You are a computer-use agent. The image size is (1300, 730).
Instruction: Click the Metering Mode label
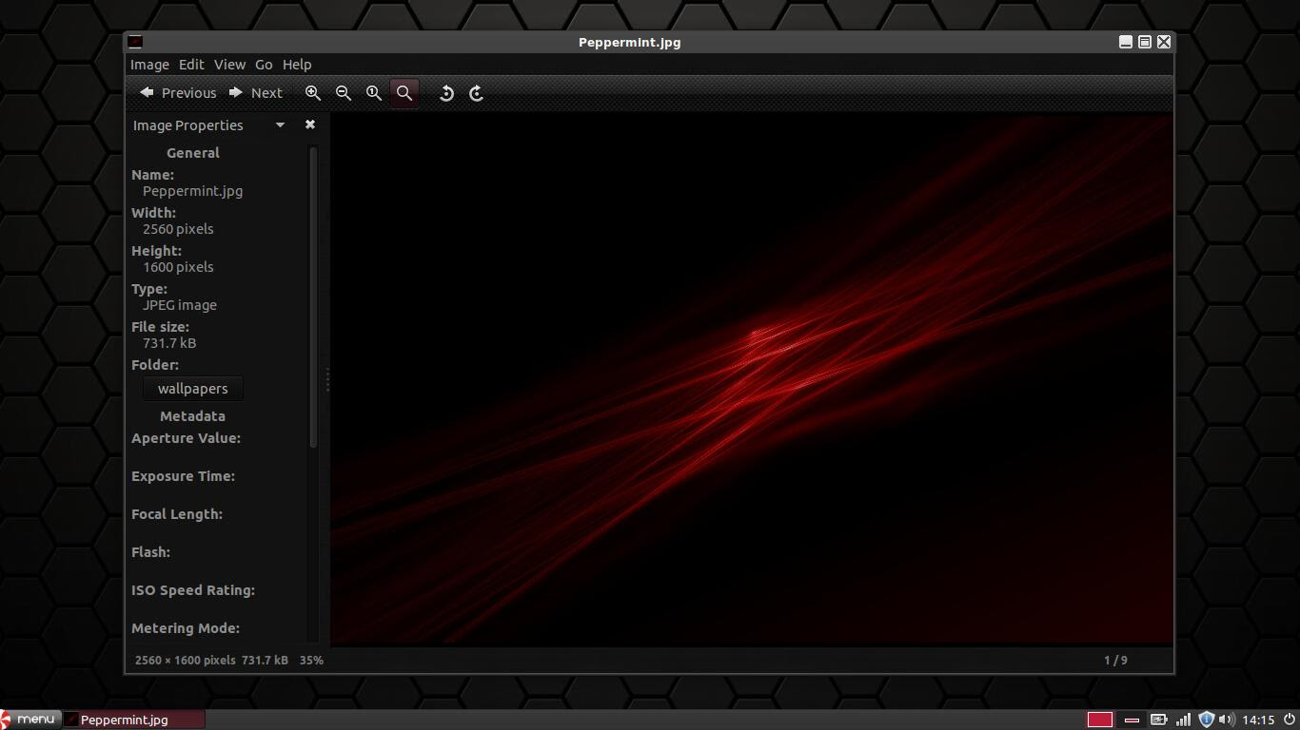[x=186, y=628]
